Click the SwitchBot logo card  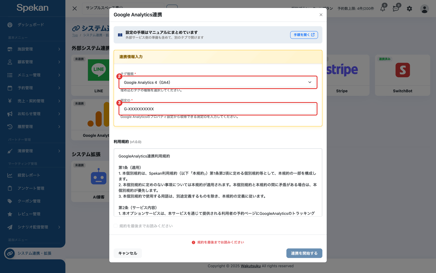click(x=402, y=75)
